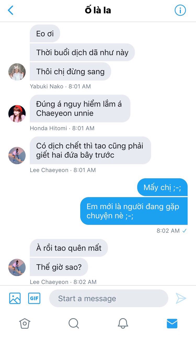Select the Messages envelope tab
This screenshot has width=196, height=337.
coord(172,323)
